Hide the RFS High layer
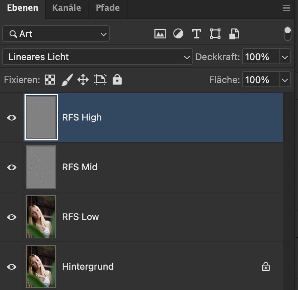 [12, 117]
